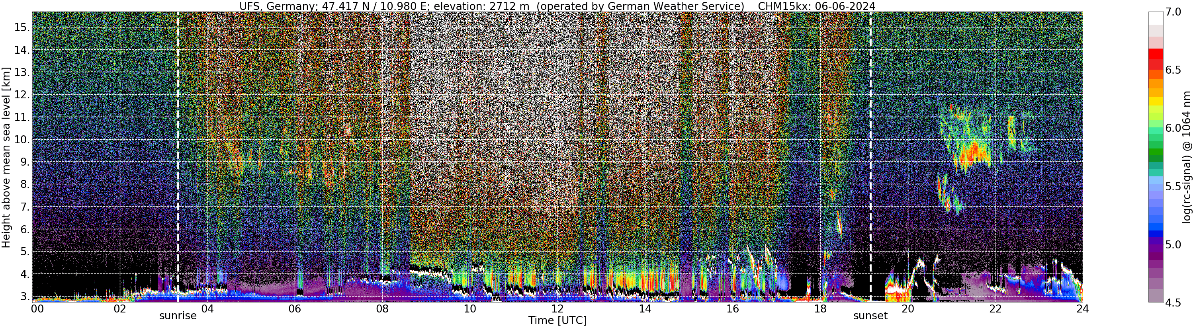Screen dimensions: 1195x328
Task: Click the 'Height above mean sea level [km]' label
Action: pyautogui.click(x=6, y=157)
